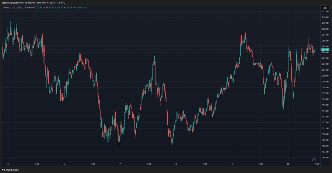Click the +0.30 (+0.15%) change value
The image size is (332, 173).
pyautogui.click(x=81, y=7)
